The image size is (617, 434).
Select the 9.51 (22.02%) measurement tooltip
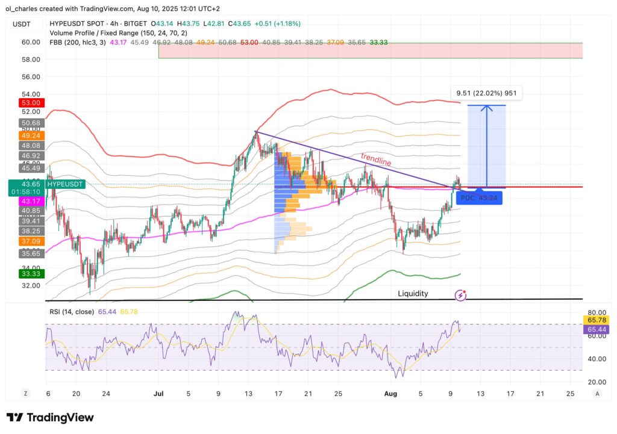487,93
